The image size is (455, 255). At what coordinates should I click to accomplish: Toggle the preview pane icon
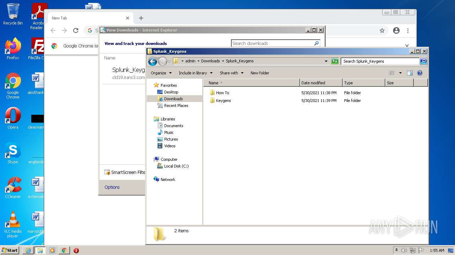point(410,73)
